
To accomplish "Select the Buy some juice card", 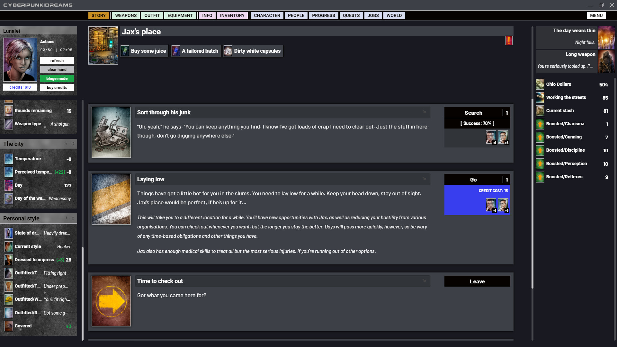I will tap(144, 51).
